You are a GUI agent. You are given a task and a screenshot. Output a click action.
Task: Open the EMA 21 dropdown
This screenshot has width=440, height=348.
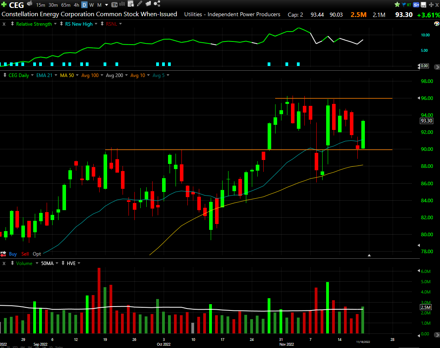[56, 75]
